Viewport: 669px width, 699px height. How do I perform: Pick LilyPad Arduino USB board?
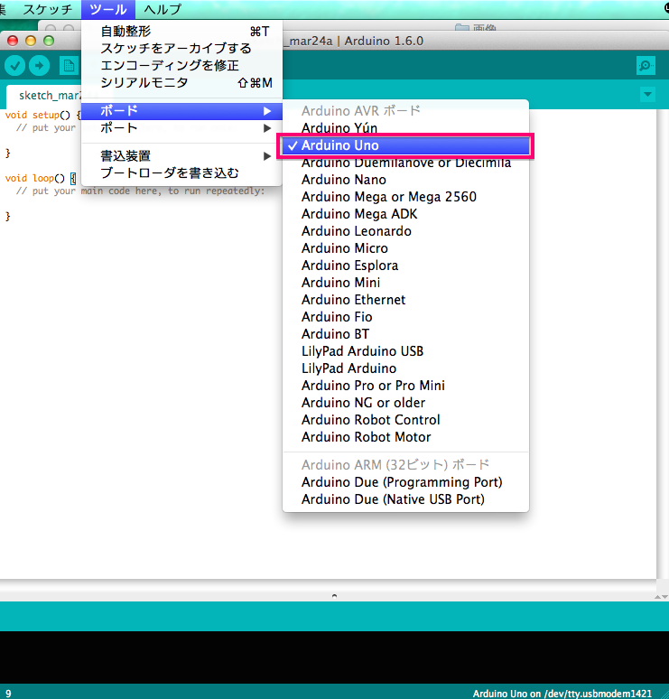tap(405, 351)
